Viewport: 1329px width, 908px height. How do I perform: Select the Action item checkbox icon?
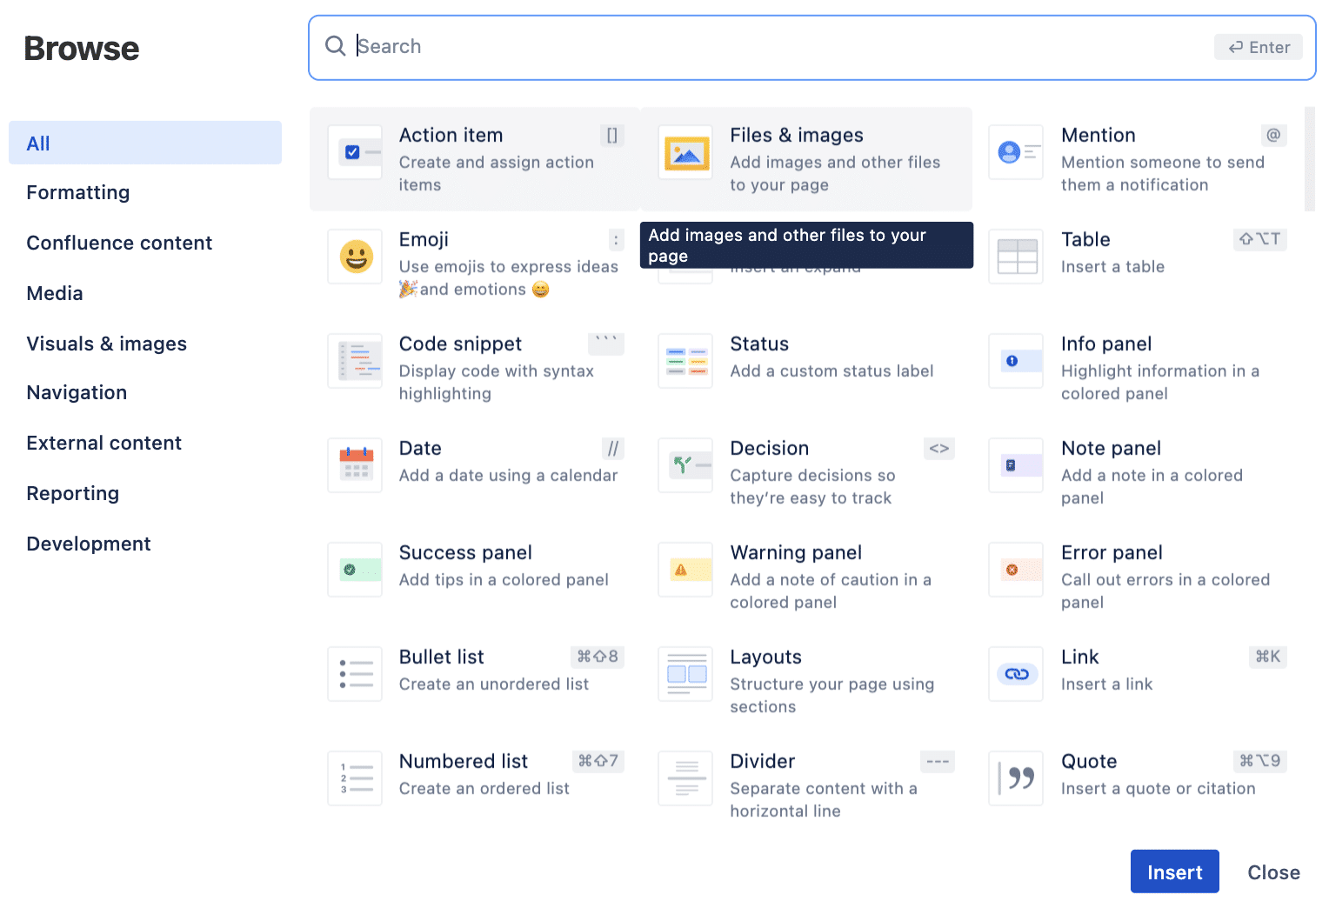click(355, 152)
